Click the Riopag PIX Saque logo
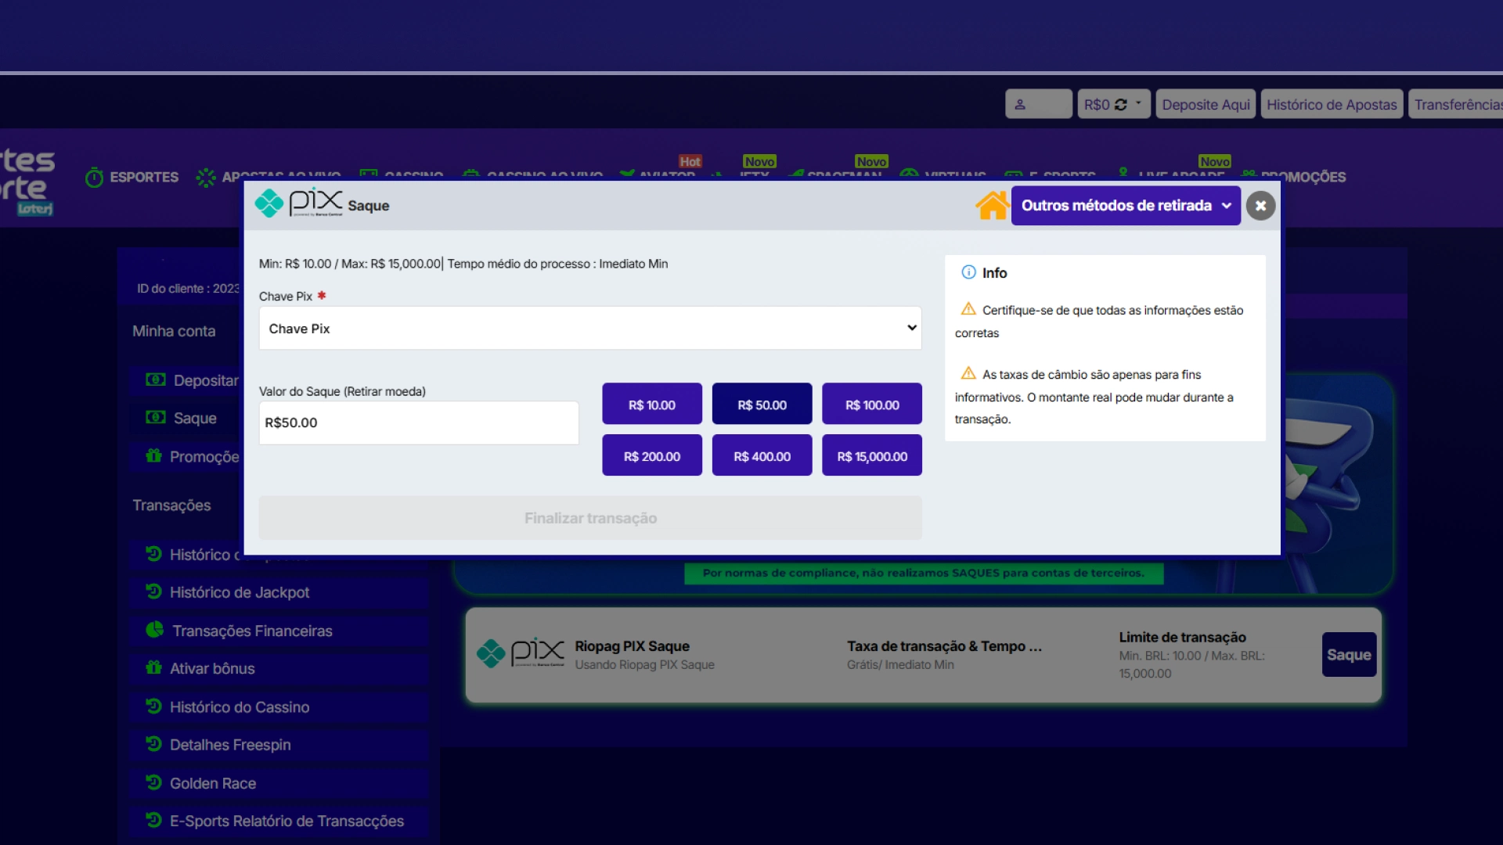This screenshot has width=1503, height=845. (521, 653)
